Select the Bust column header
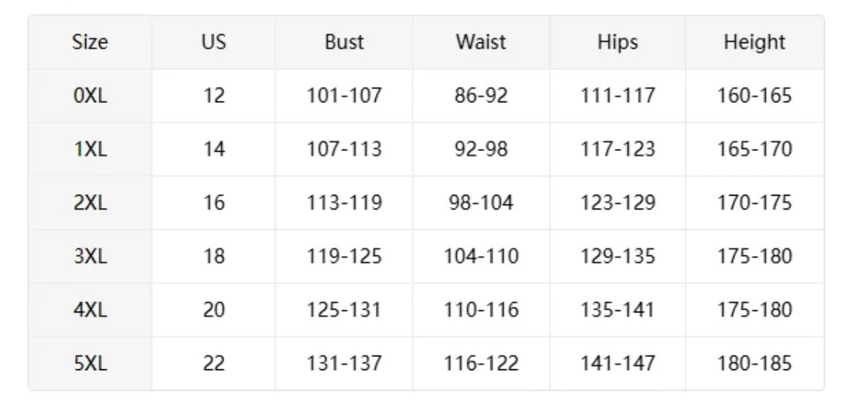Screen dimensions: 854x400 pyautogui.click(x=344, y=42)
